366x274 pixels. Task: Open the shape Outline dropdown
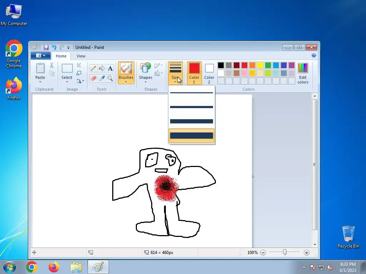click(158, 66)
